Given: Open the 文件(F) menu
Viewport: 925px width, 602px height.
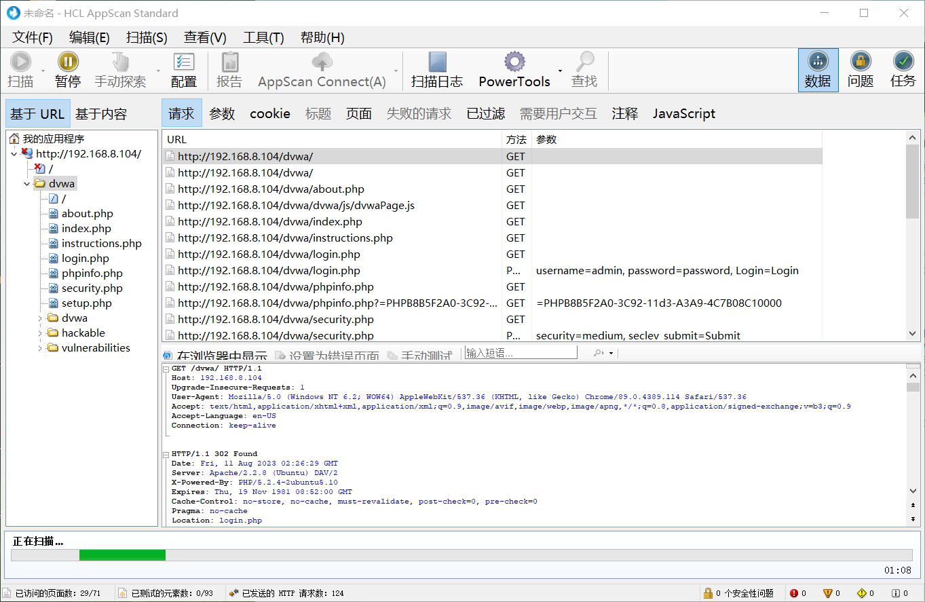Looking at the screenshot, I should coord(33,37).
